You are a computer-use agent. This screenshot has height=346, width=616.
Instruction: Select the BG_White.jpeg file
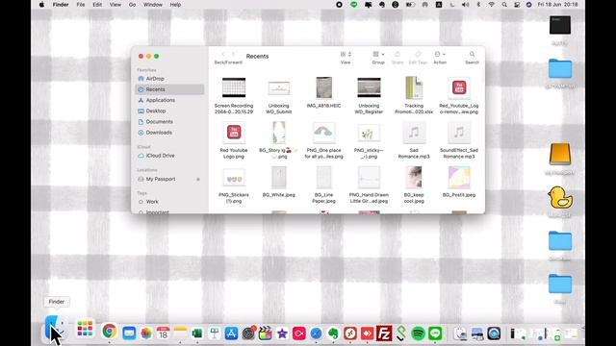[278, 182]
